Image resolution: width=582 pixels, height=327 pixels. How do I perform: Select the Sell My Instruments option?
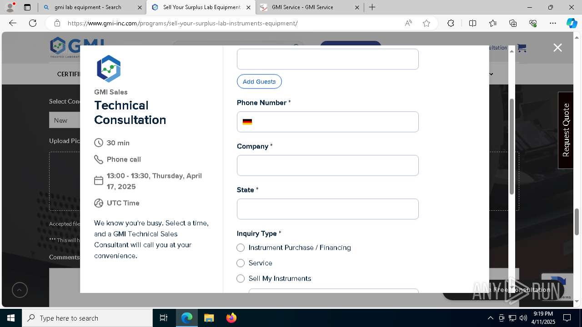(241, 278)
